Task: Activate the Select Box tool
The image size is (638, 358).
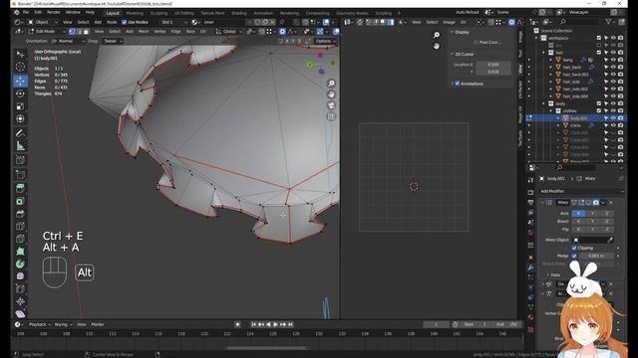Action: [x=20, y=54]
